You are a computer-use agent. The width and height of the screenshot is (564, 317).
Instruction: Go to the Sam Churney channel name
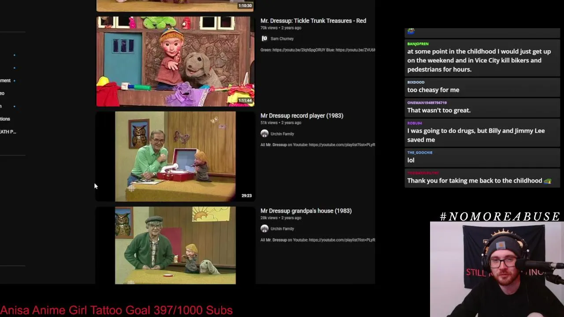point(282,39)
